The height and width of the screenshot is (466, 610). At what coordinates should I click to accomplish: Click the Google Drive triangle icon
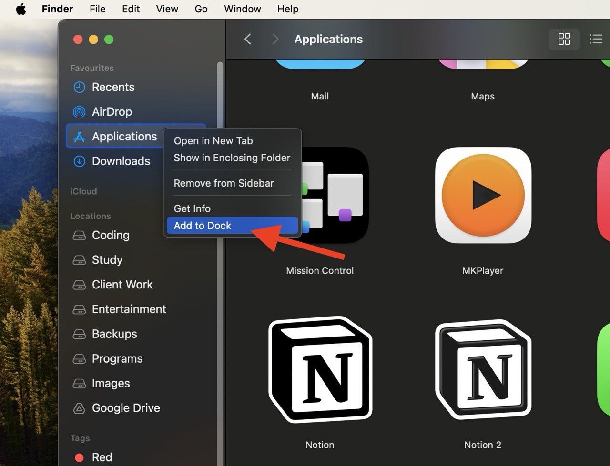click(79, 408)
